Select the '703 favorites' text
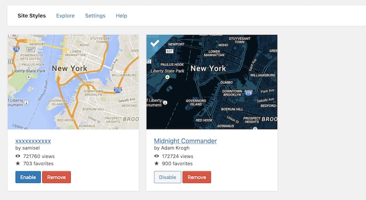Image resolution: width=366 pixels, height=200 pixels. click(38, 164)
